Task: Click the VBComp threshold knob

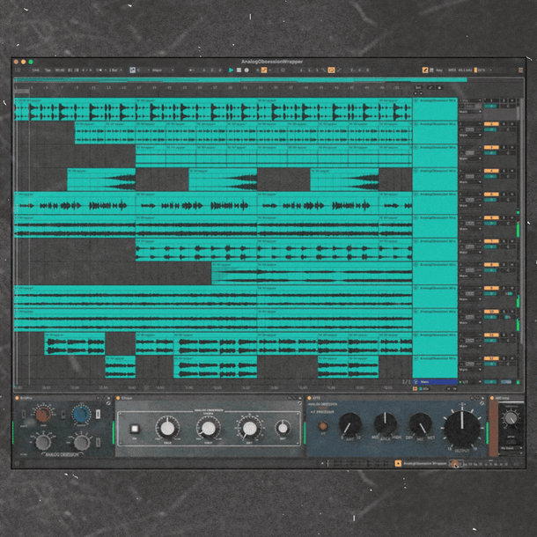Action: coord(511,418)
